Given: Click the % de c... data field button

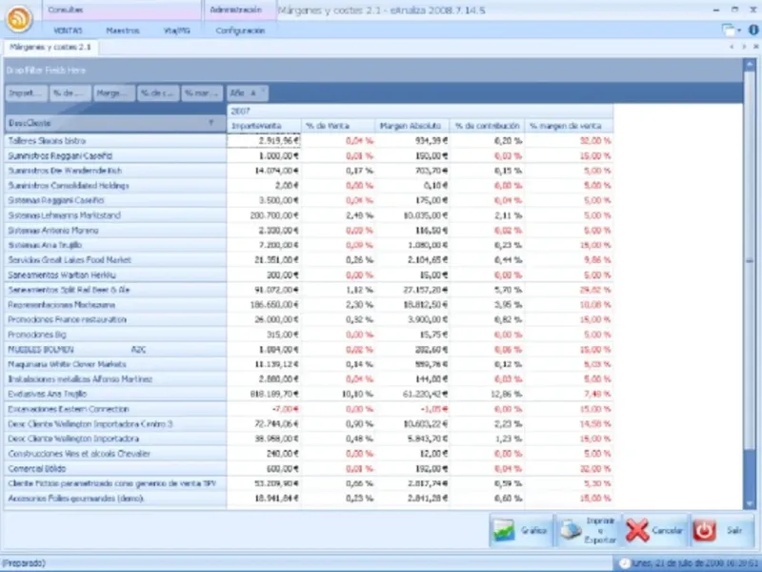Looking at the screenshot, I should click(x=158, y=92).
